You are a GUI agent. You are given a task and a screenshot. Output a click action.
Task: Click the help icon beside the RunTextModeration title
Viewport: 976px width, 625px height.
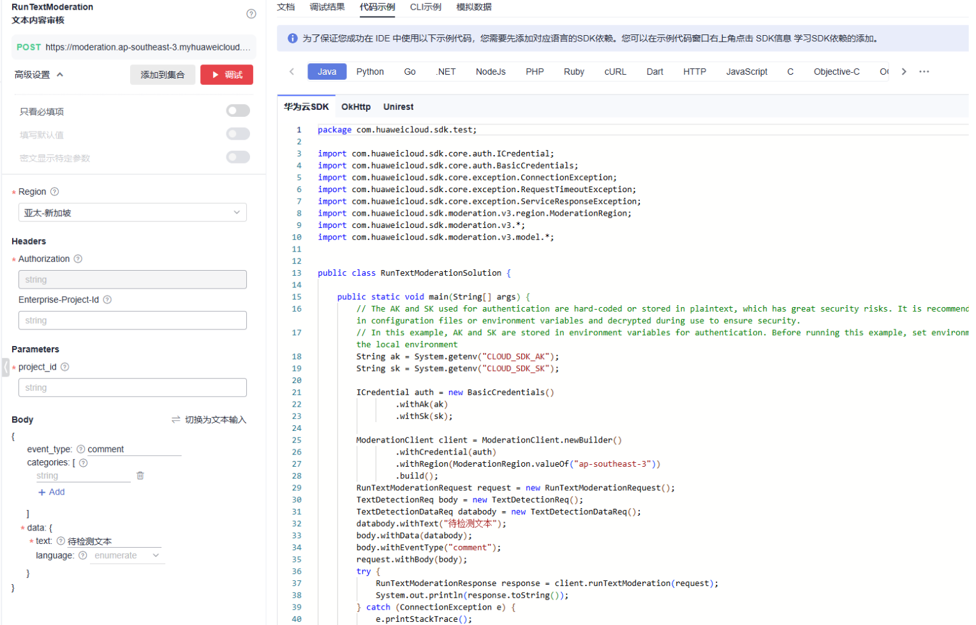(x=251, y=13)
